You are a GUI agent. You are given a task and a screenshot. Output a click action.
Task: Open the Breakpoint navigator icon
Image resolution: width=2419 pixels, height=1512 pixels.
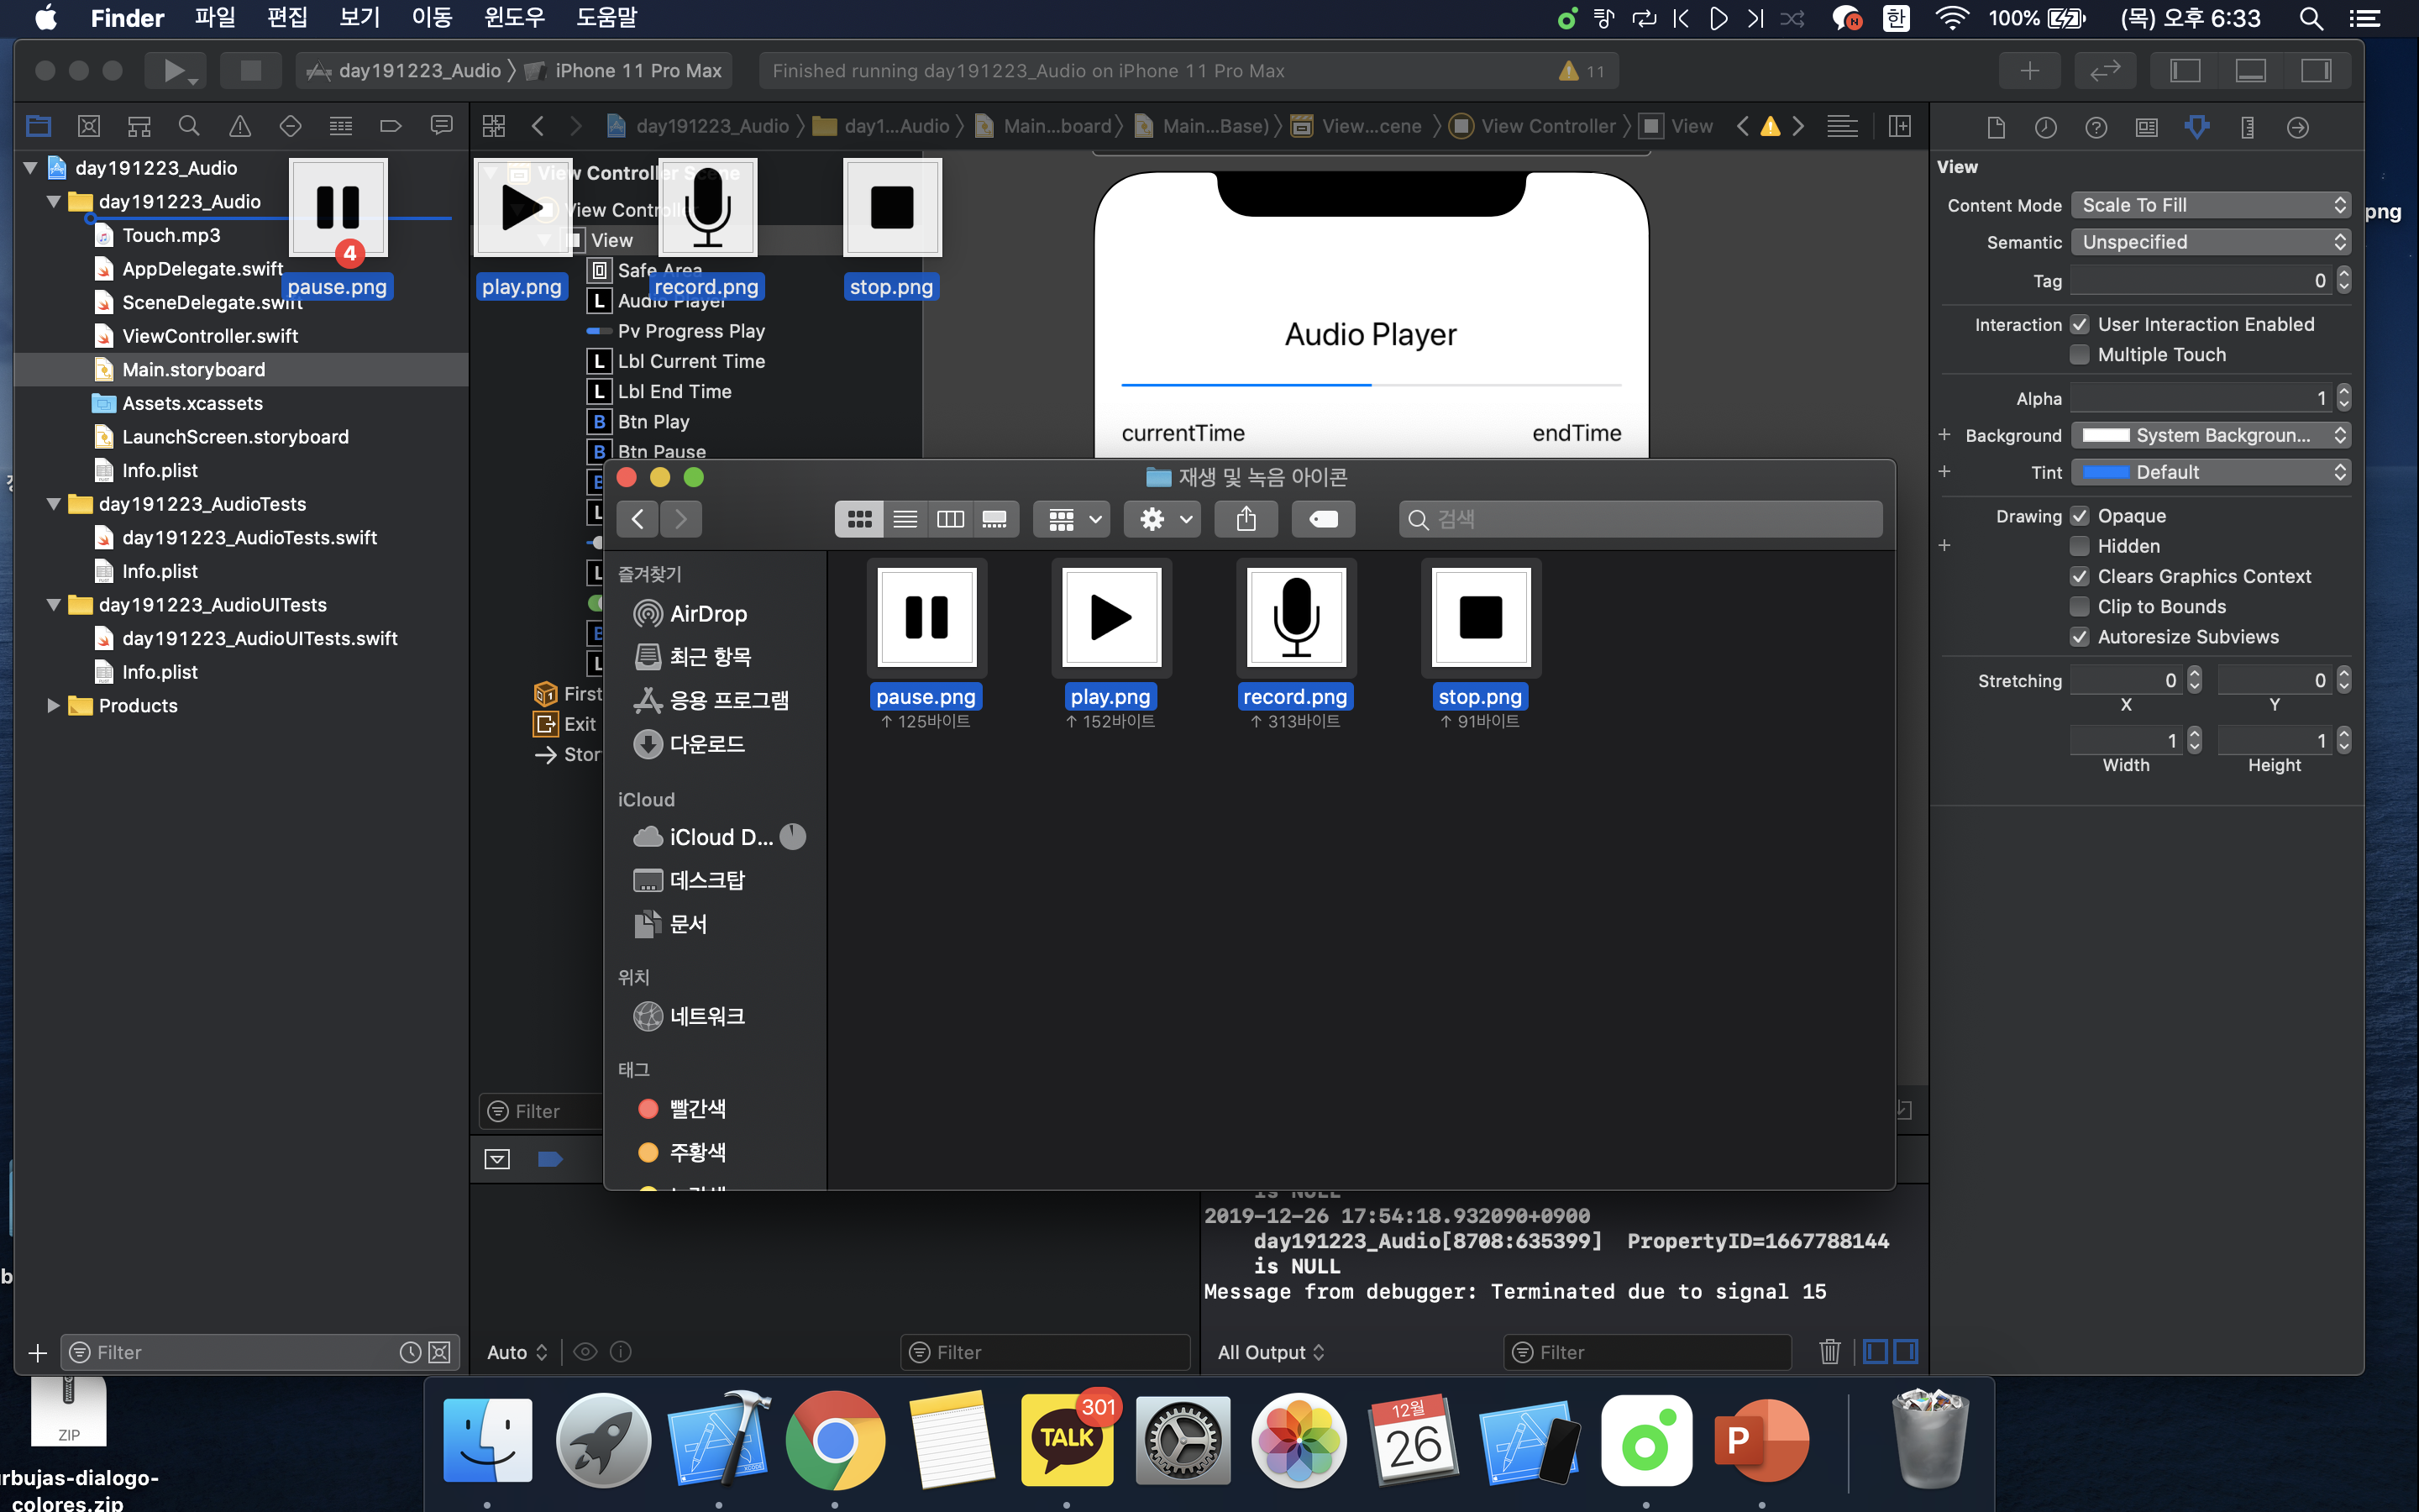click(391, 126)
